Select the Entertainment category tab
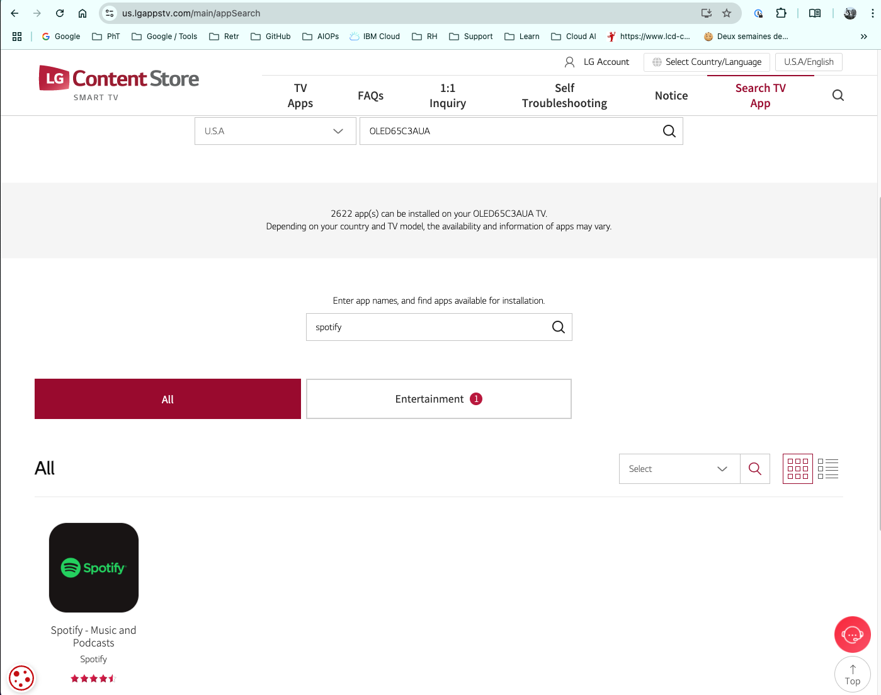 point(439,399)
